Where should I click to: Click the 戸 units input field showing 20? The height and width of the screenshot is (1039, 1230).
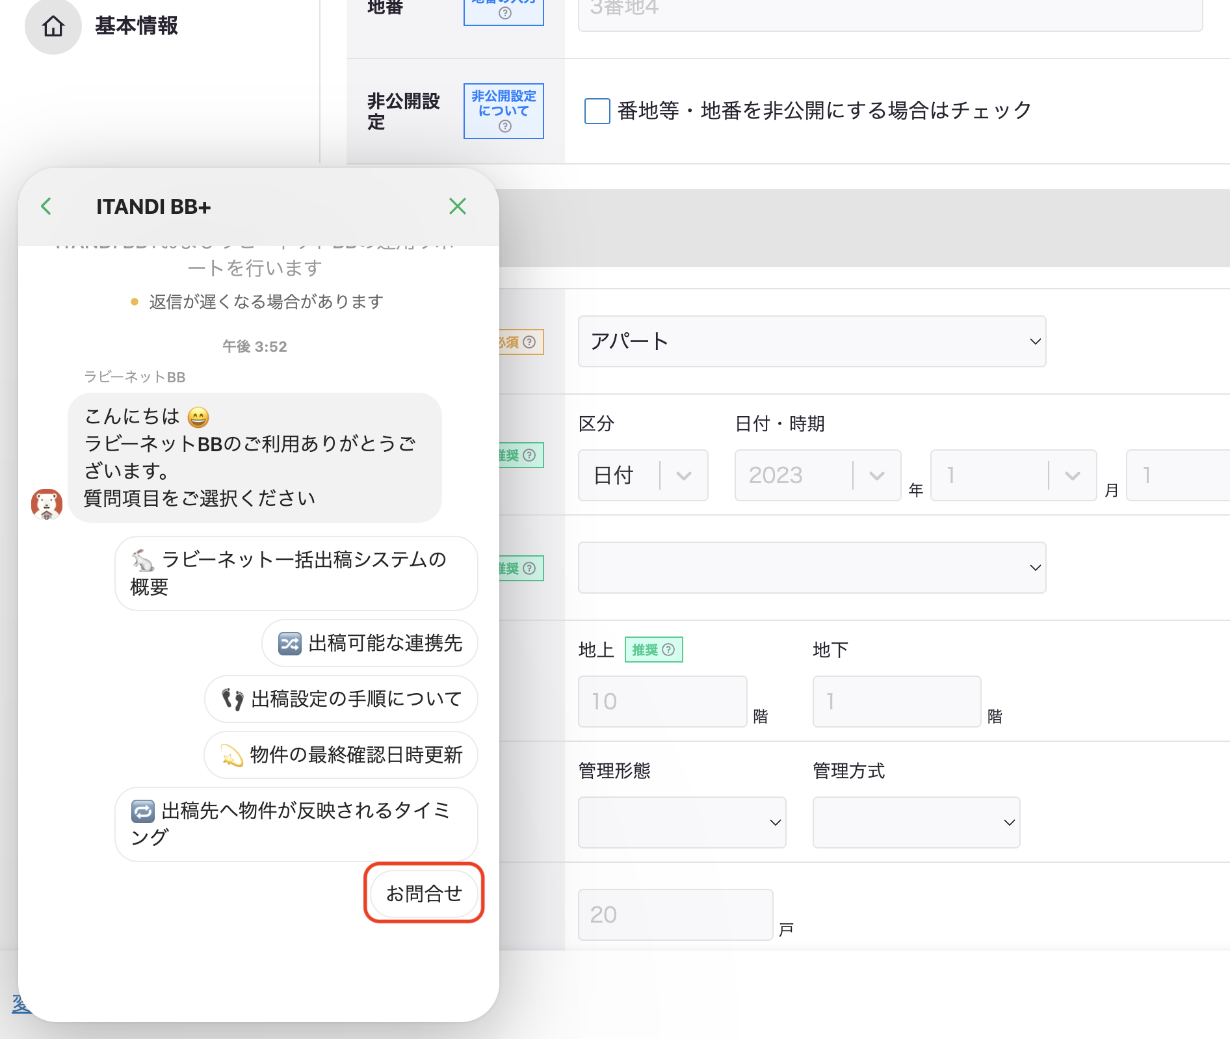click(675, 915)
